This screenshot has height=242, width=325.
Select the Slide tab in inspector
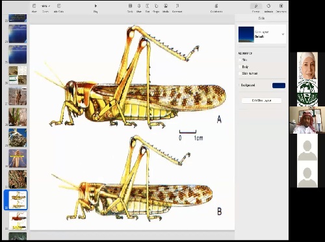click(261, 18)
